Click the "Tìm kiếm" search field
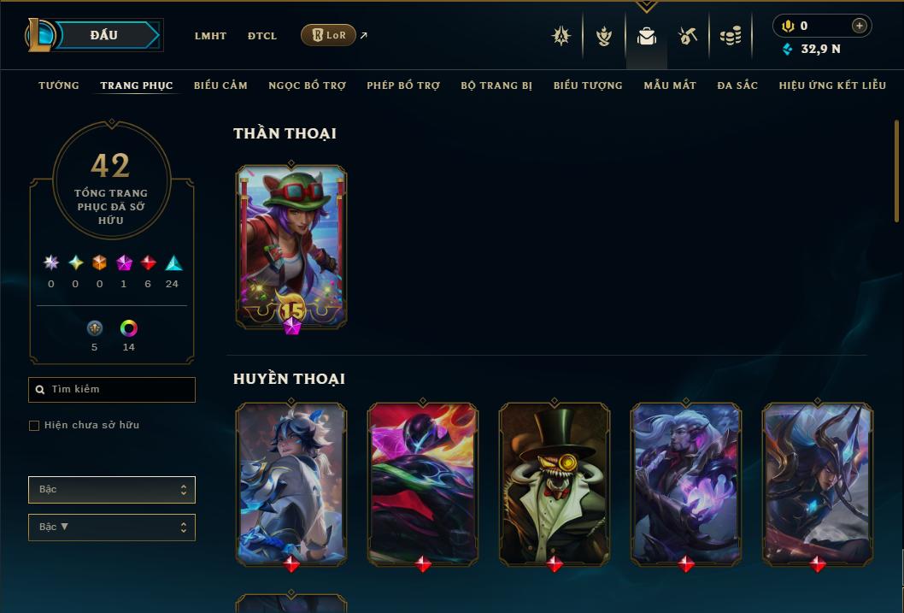 tap(112, 390)
